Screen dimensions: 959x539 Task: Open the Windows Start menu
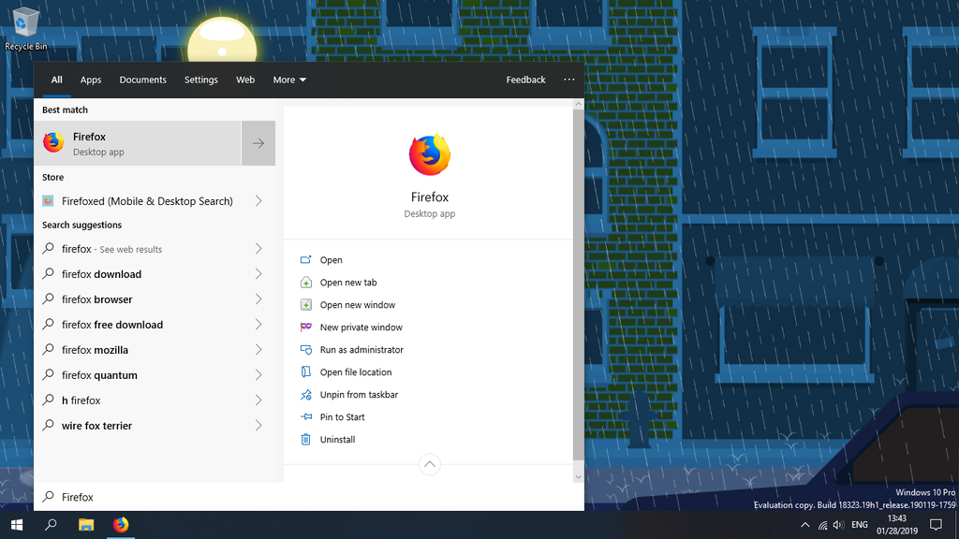click(17, 525)
